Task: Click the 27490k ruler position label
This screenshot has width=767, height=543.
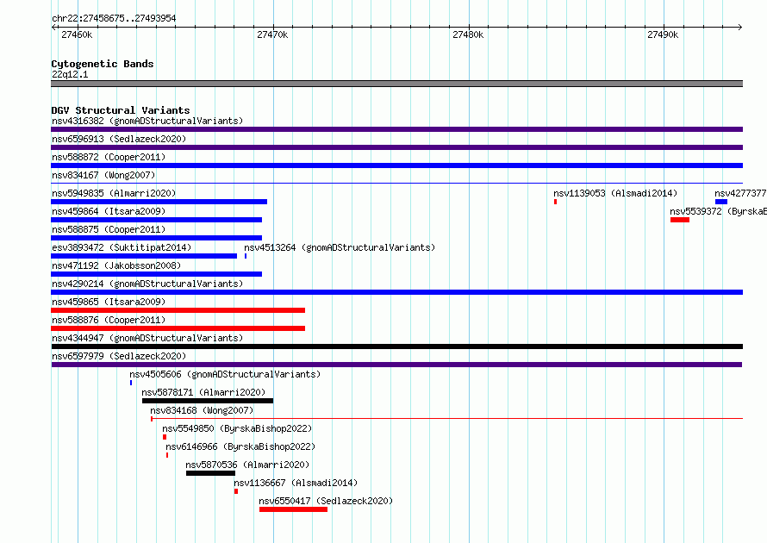Action: point(663,34)
